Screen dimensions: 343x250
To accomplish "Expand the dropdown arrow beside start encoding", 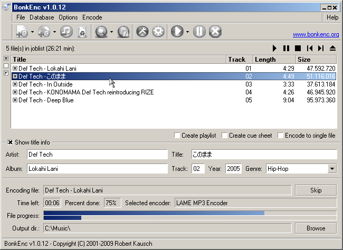I will coord(187,32).
